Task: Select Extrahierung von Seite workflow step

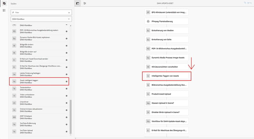Action: click(x=167, y=39)
